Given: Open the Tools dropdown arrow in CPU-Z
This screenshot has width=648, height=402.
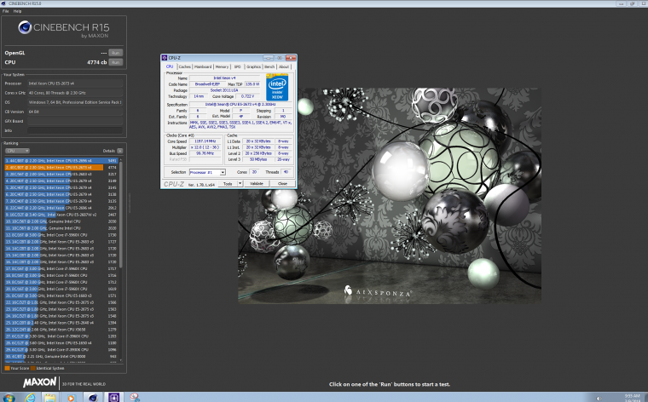Looking at the screenshot, I should click(x=240, y=184).
